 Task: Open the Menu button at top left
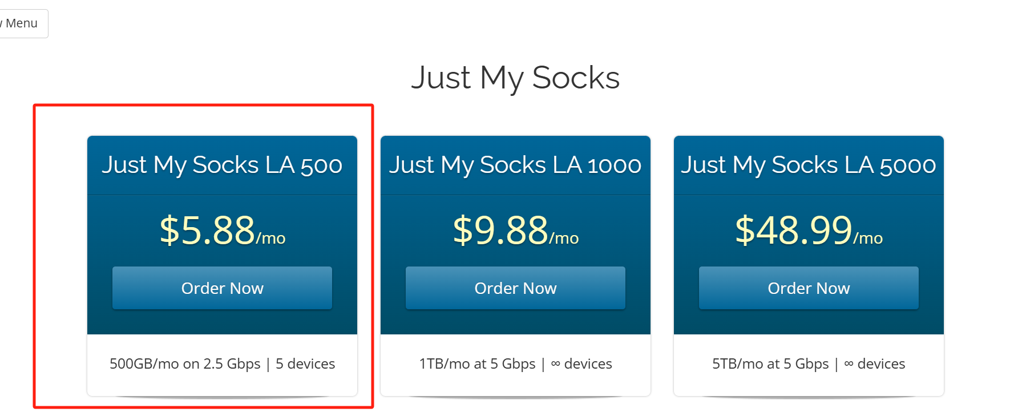21,23
